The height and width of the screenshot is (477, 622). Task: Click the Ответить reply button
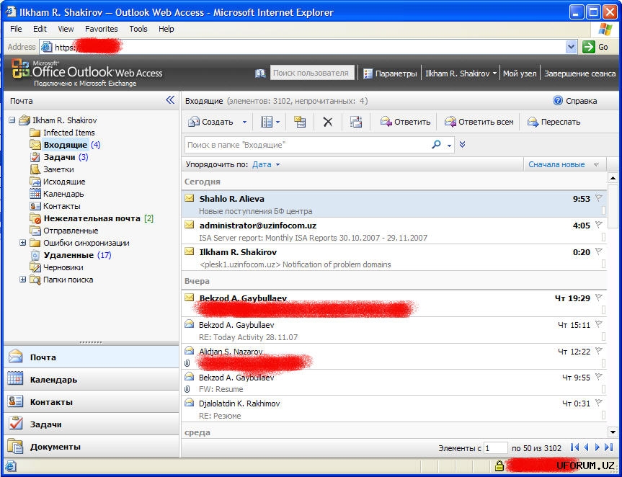[x=405, y=122]
